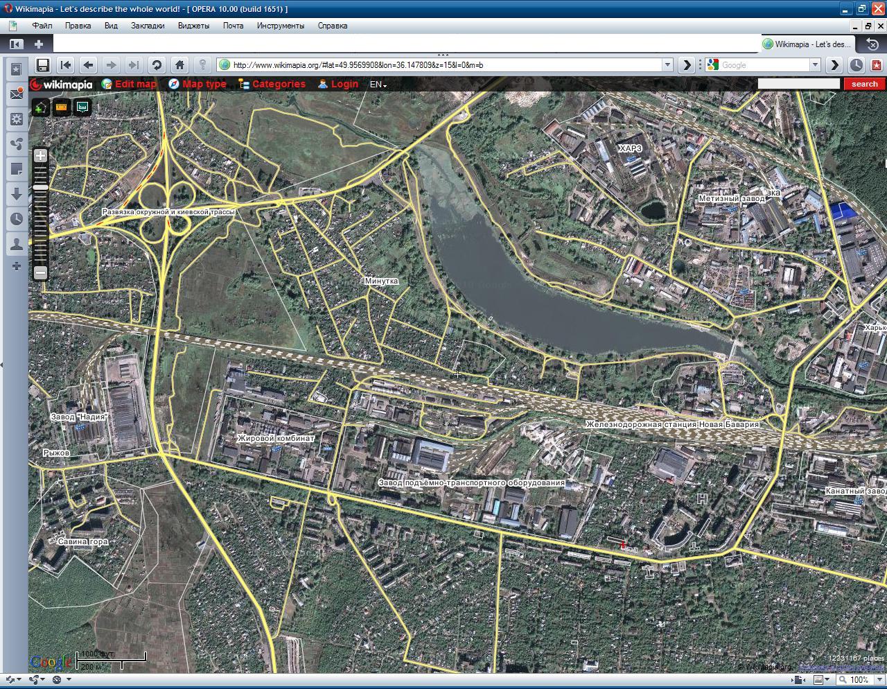Select the distance measure ruler tool
Viewport: 887px width, 689px height.
[62, 107]
